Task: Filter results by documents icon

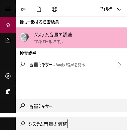Action: (x=39, y=9)
